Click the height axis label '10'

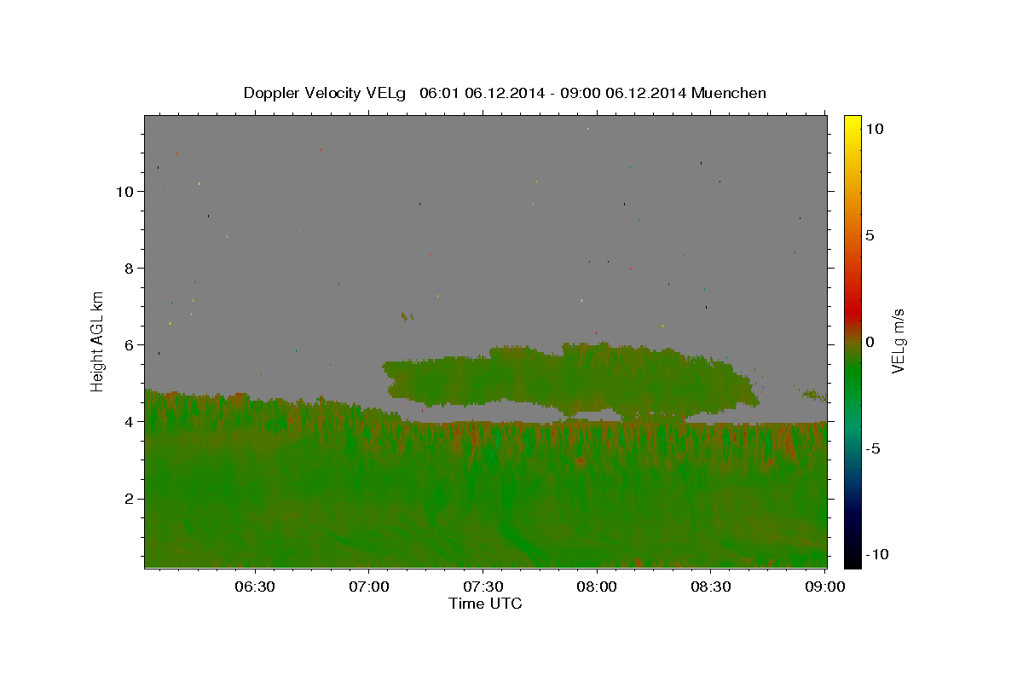124,191
